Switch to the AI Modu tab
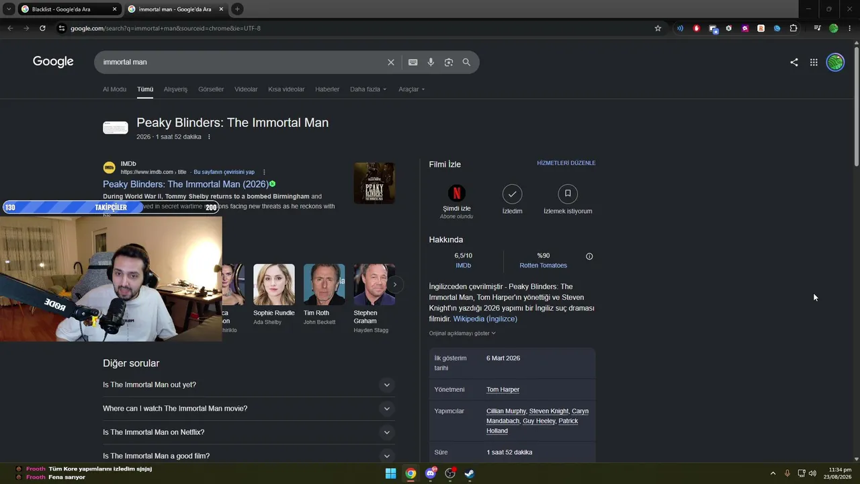The height and width of the screenshot is (484, 860). coord(114,89)
